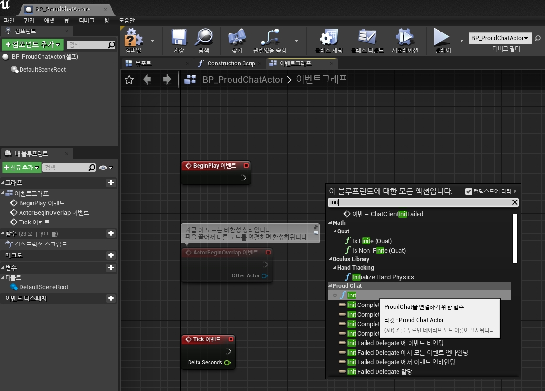Switch to the Construction Script tab
This screenshot has height=391, width=545.
click(231, 63)
